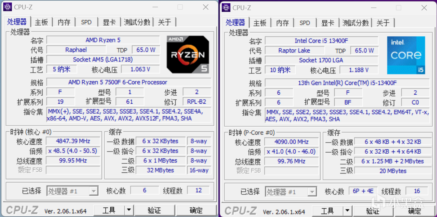Open 測試分數 tab in left CPU-Z window
The width and height of the screenshot is (437, 217).
tap(137, 22)
